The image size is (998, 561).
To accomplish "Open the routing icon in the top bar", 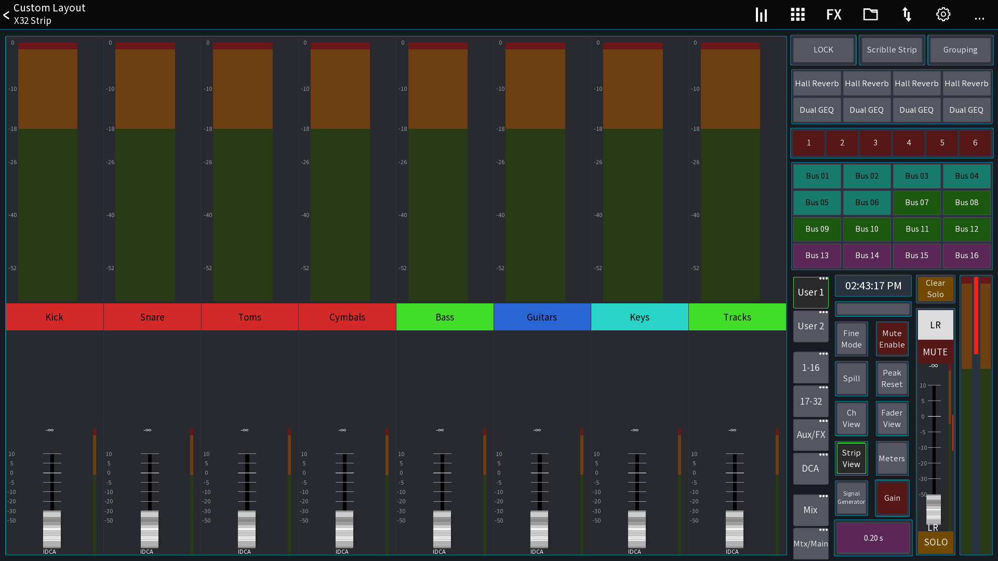I will coord(906,14).
